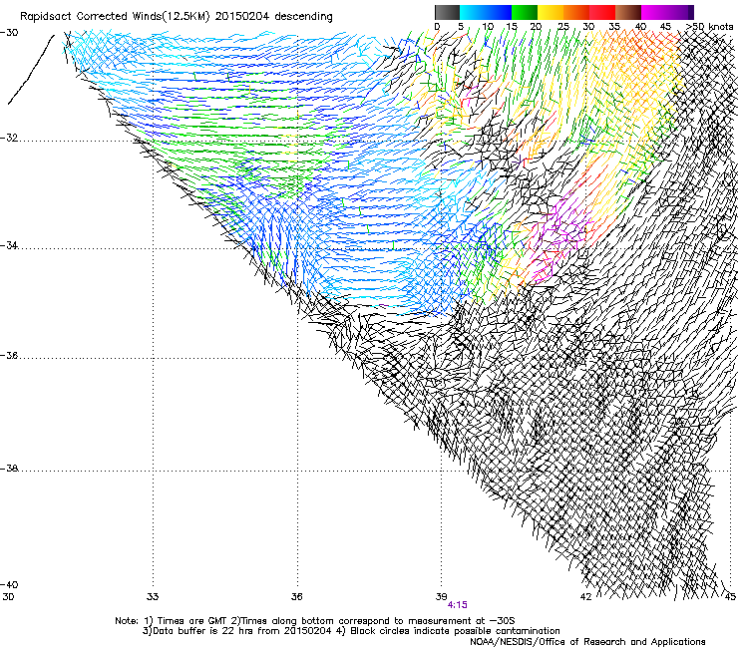The width and height of the screenshot is (738, 648).
Task: Click the cyan 5-10 knots legend swatch
Action: (x=473, y=12)
